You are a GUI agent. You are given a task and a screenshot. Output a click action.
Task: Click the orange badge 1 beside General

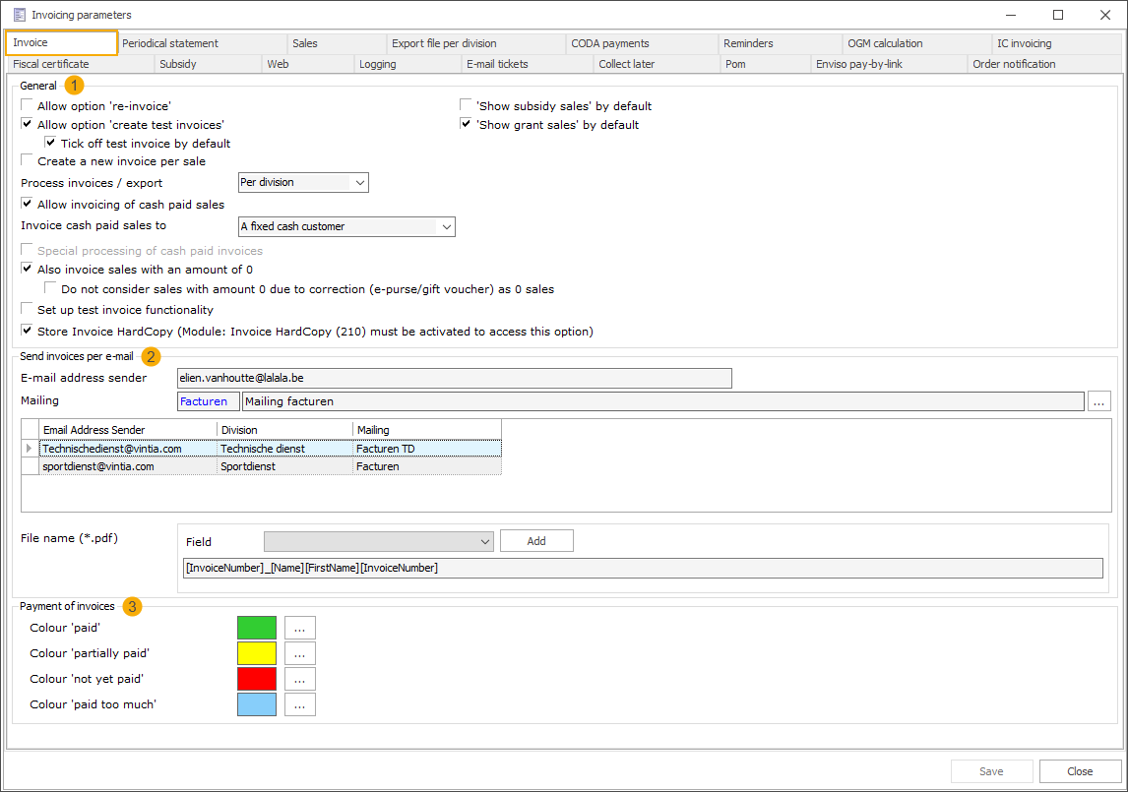coord(74,86)
